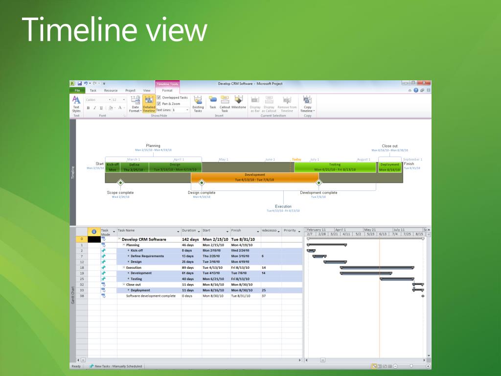Select the Format ribbon tab
Screen dimensions: 501x376
point(167,91)
